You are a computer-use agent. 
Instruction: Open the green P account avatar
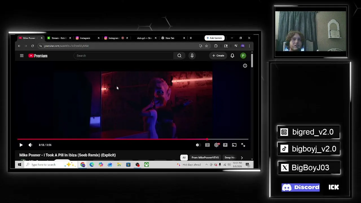pyautogui.click(x=243, y=56)
